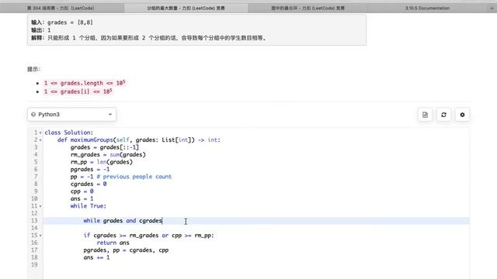
Task: Reset code with the refresh icon
Action: 443,115
